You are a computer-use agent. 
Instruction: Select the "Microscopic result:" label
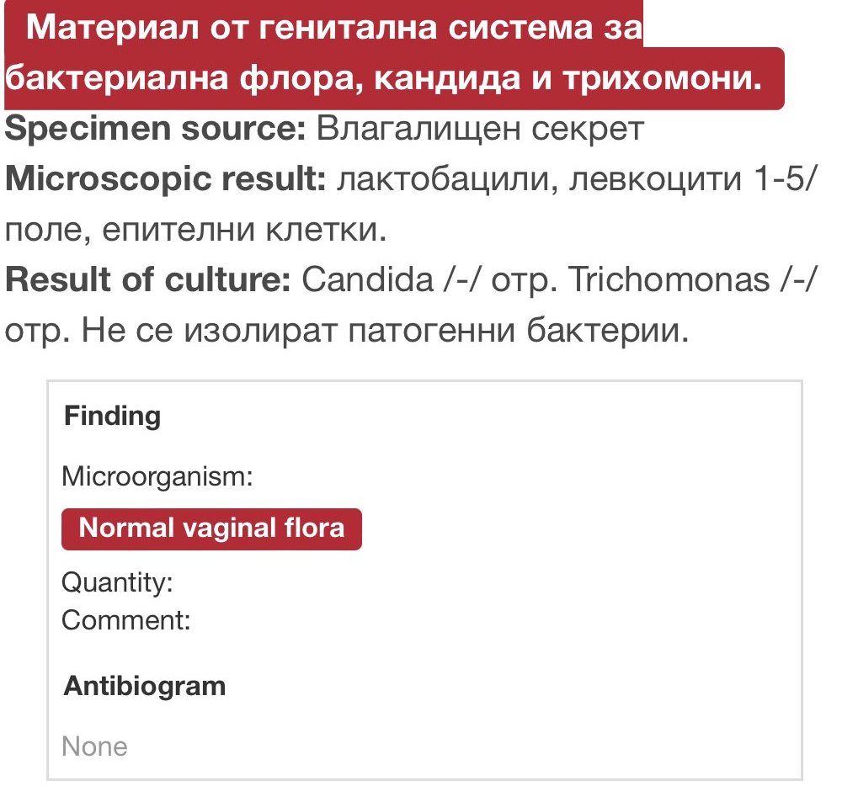pos(165,180)
